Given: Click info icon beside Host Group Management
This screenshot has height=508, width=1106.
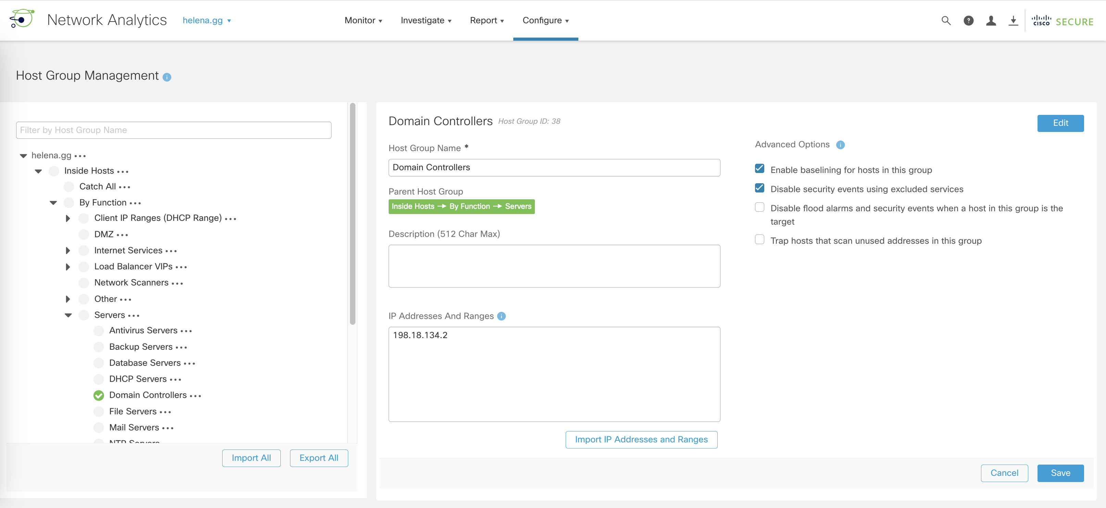Looking at the screenshot, I should click(x=167, y=77).
